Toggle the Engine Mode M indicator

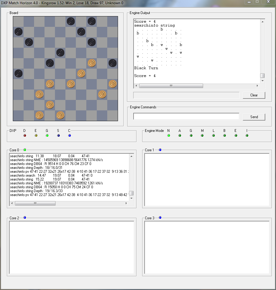point(202,135)
